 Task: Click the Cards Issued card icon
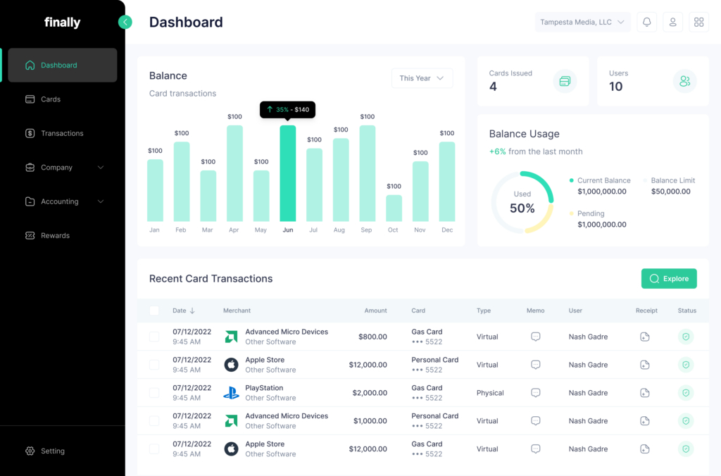point(565,81)
